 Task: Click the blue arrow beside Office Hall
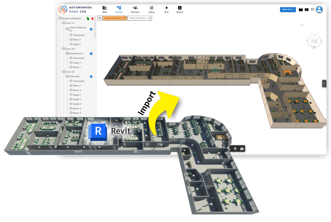[91, 77]
